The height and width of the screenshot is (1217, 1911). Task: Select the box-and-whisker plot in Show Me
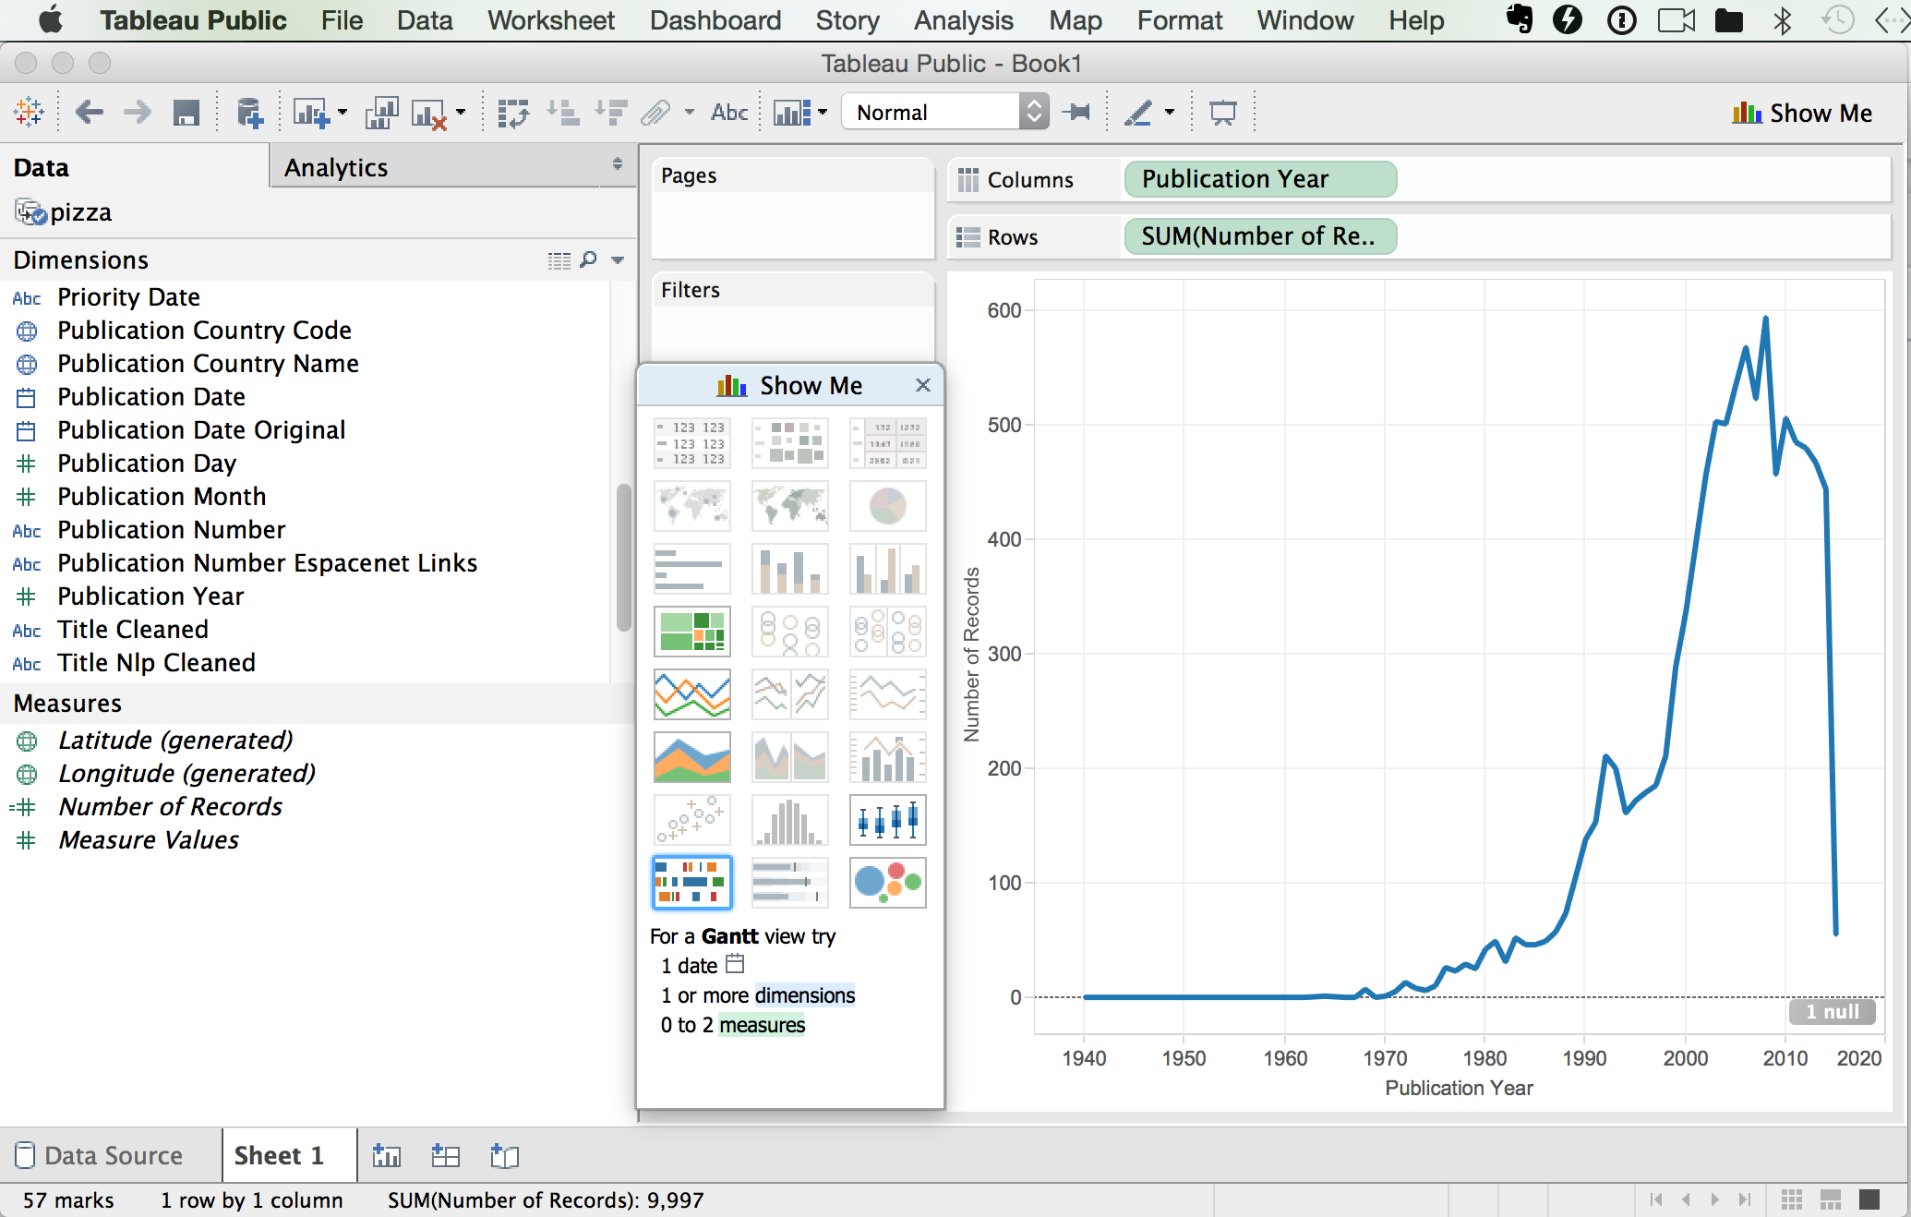click(x=888, y=820)
